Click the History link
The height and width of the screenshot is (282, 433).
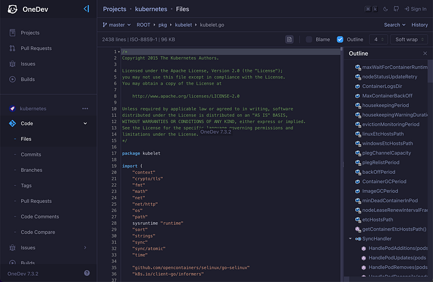419,25
